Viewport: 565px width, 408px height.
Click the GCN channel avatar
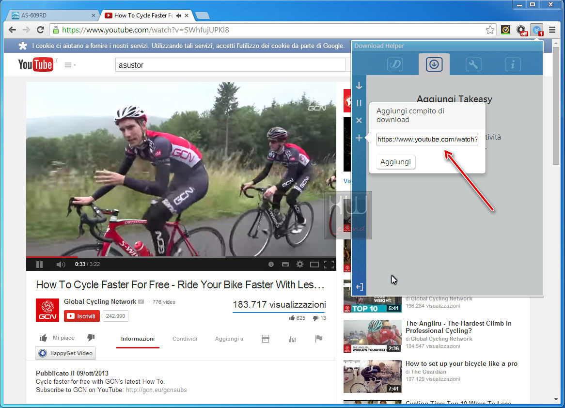[x=47, y=310]
